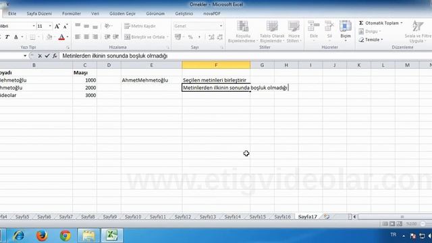Align text to the vertical middle

pos(86,26)
